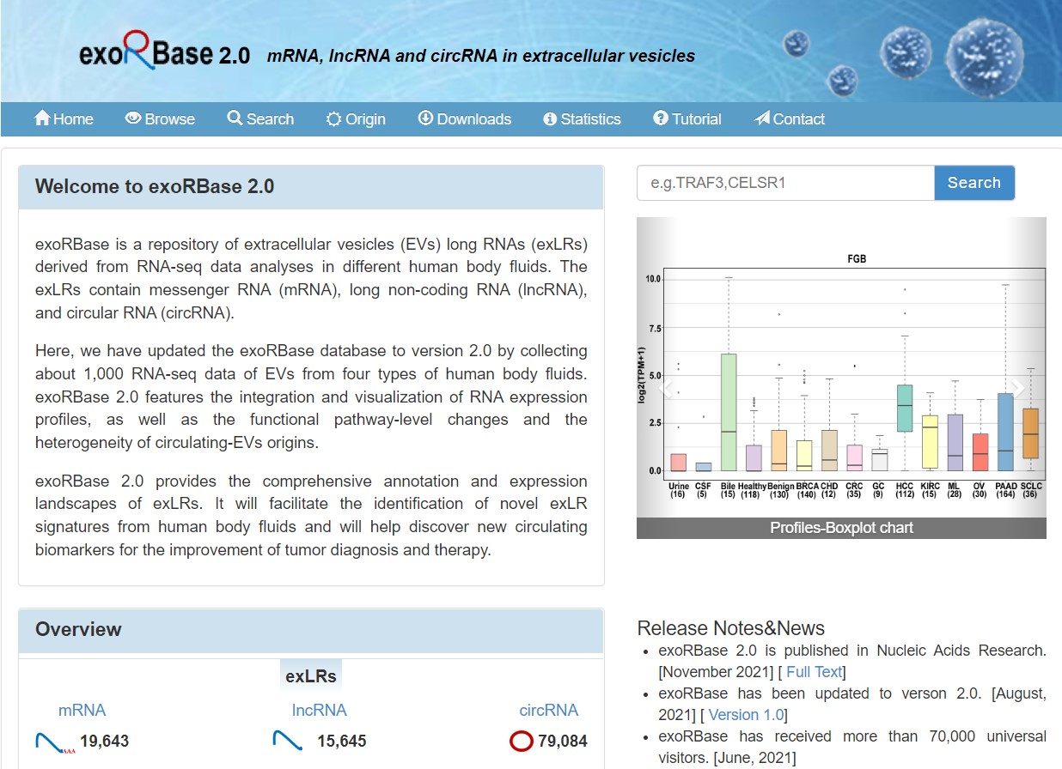Click the circRNA count '79,084'
This screenshot has height=769, width=1062.
[563, 741]
